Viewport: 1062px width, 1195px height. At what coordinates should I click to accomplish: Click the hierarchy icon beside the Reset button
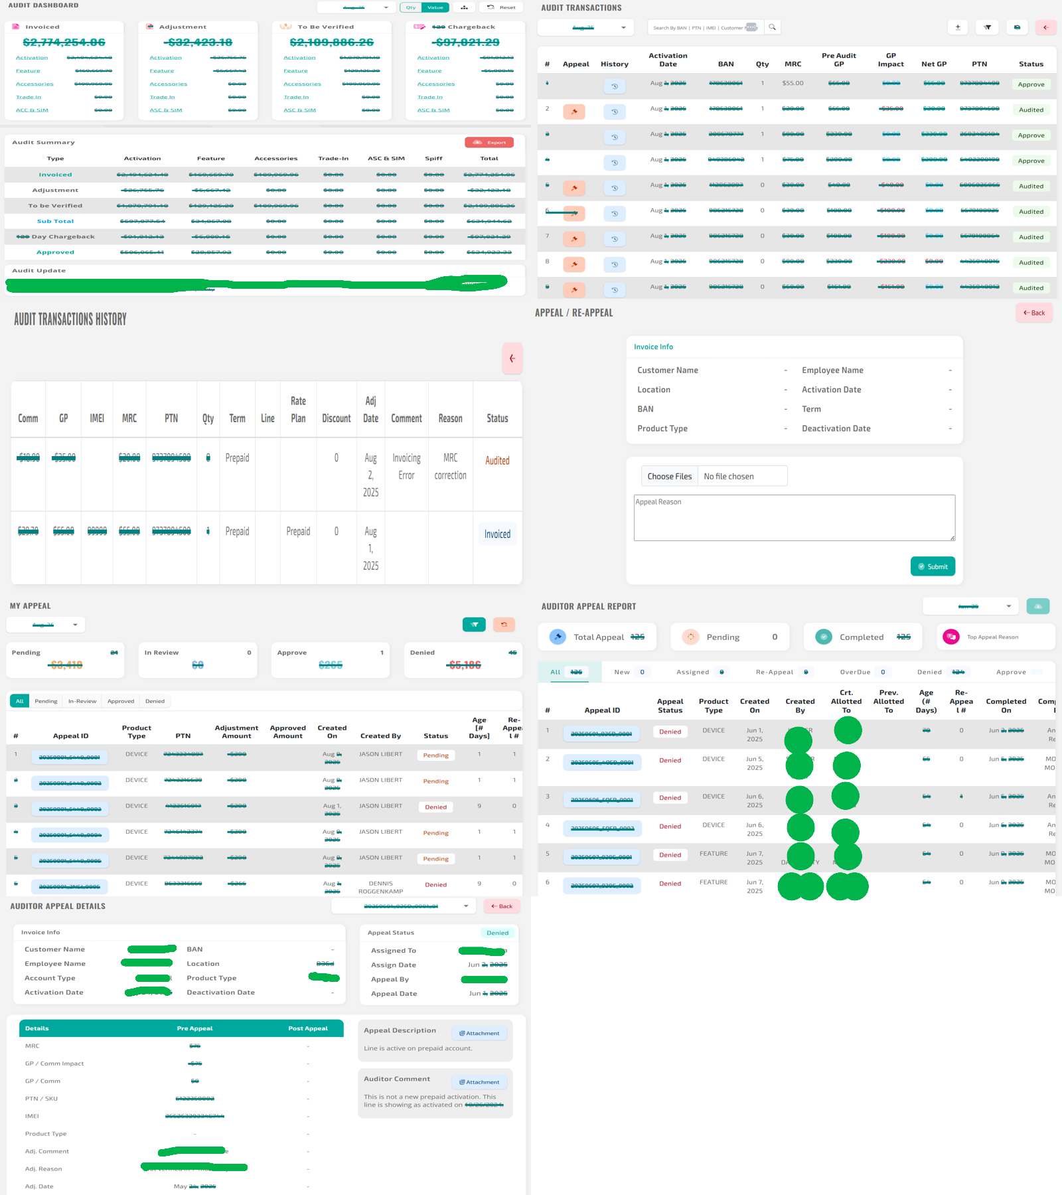[464, 7]
